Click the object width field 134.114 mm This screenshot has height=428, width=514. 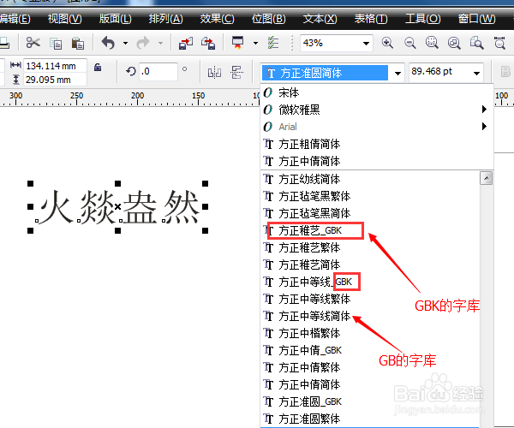pyautogui.click(x=55, y=66)
